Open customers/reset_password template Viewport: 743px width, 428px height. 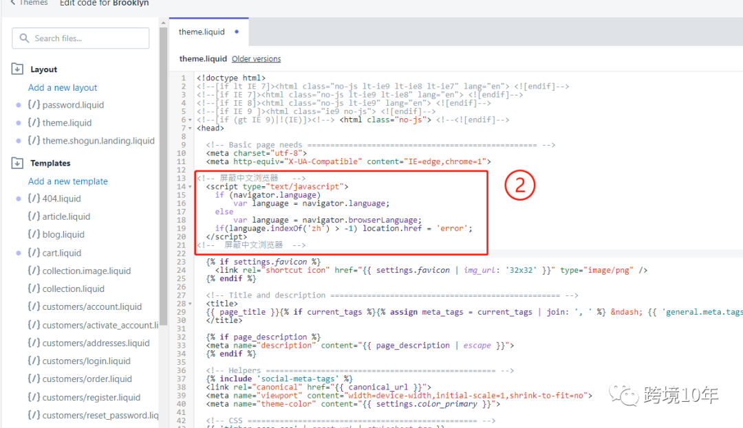pos(100,416)
